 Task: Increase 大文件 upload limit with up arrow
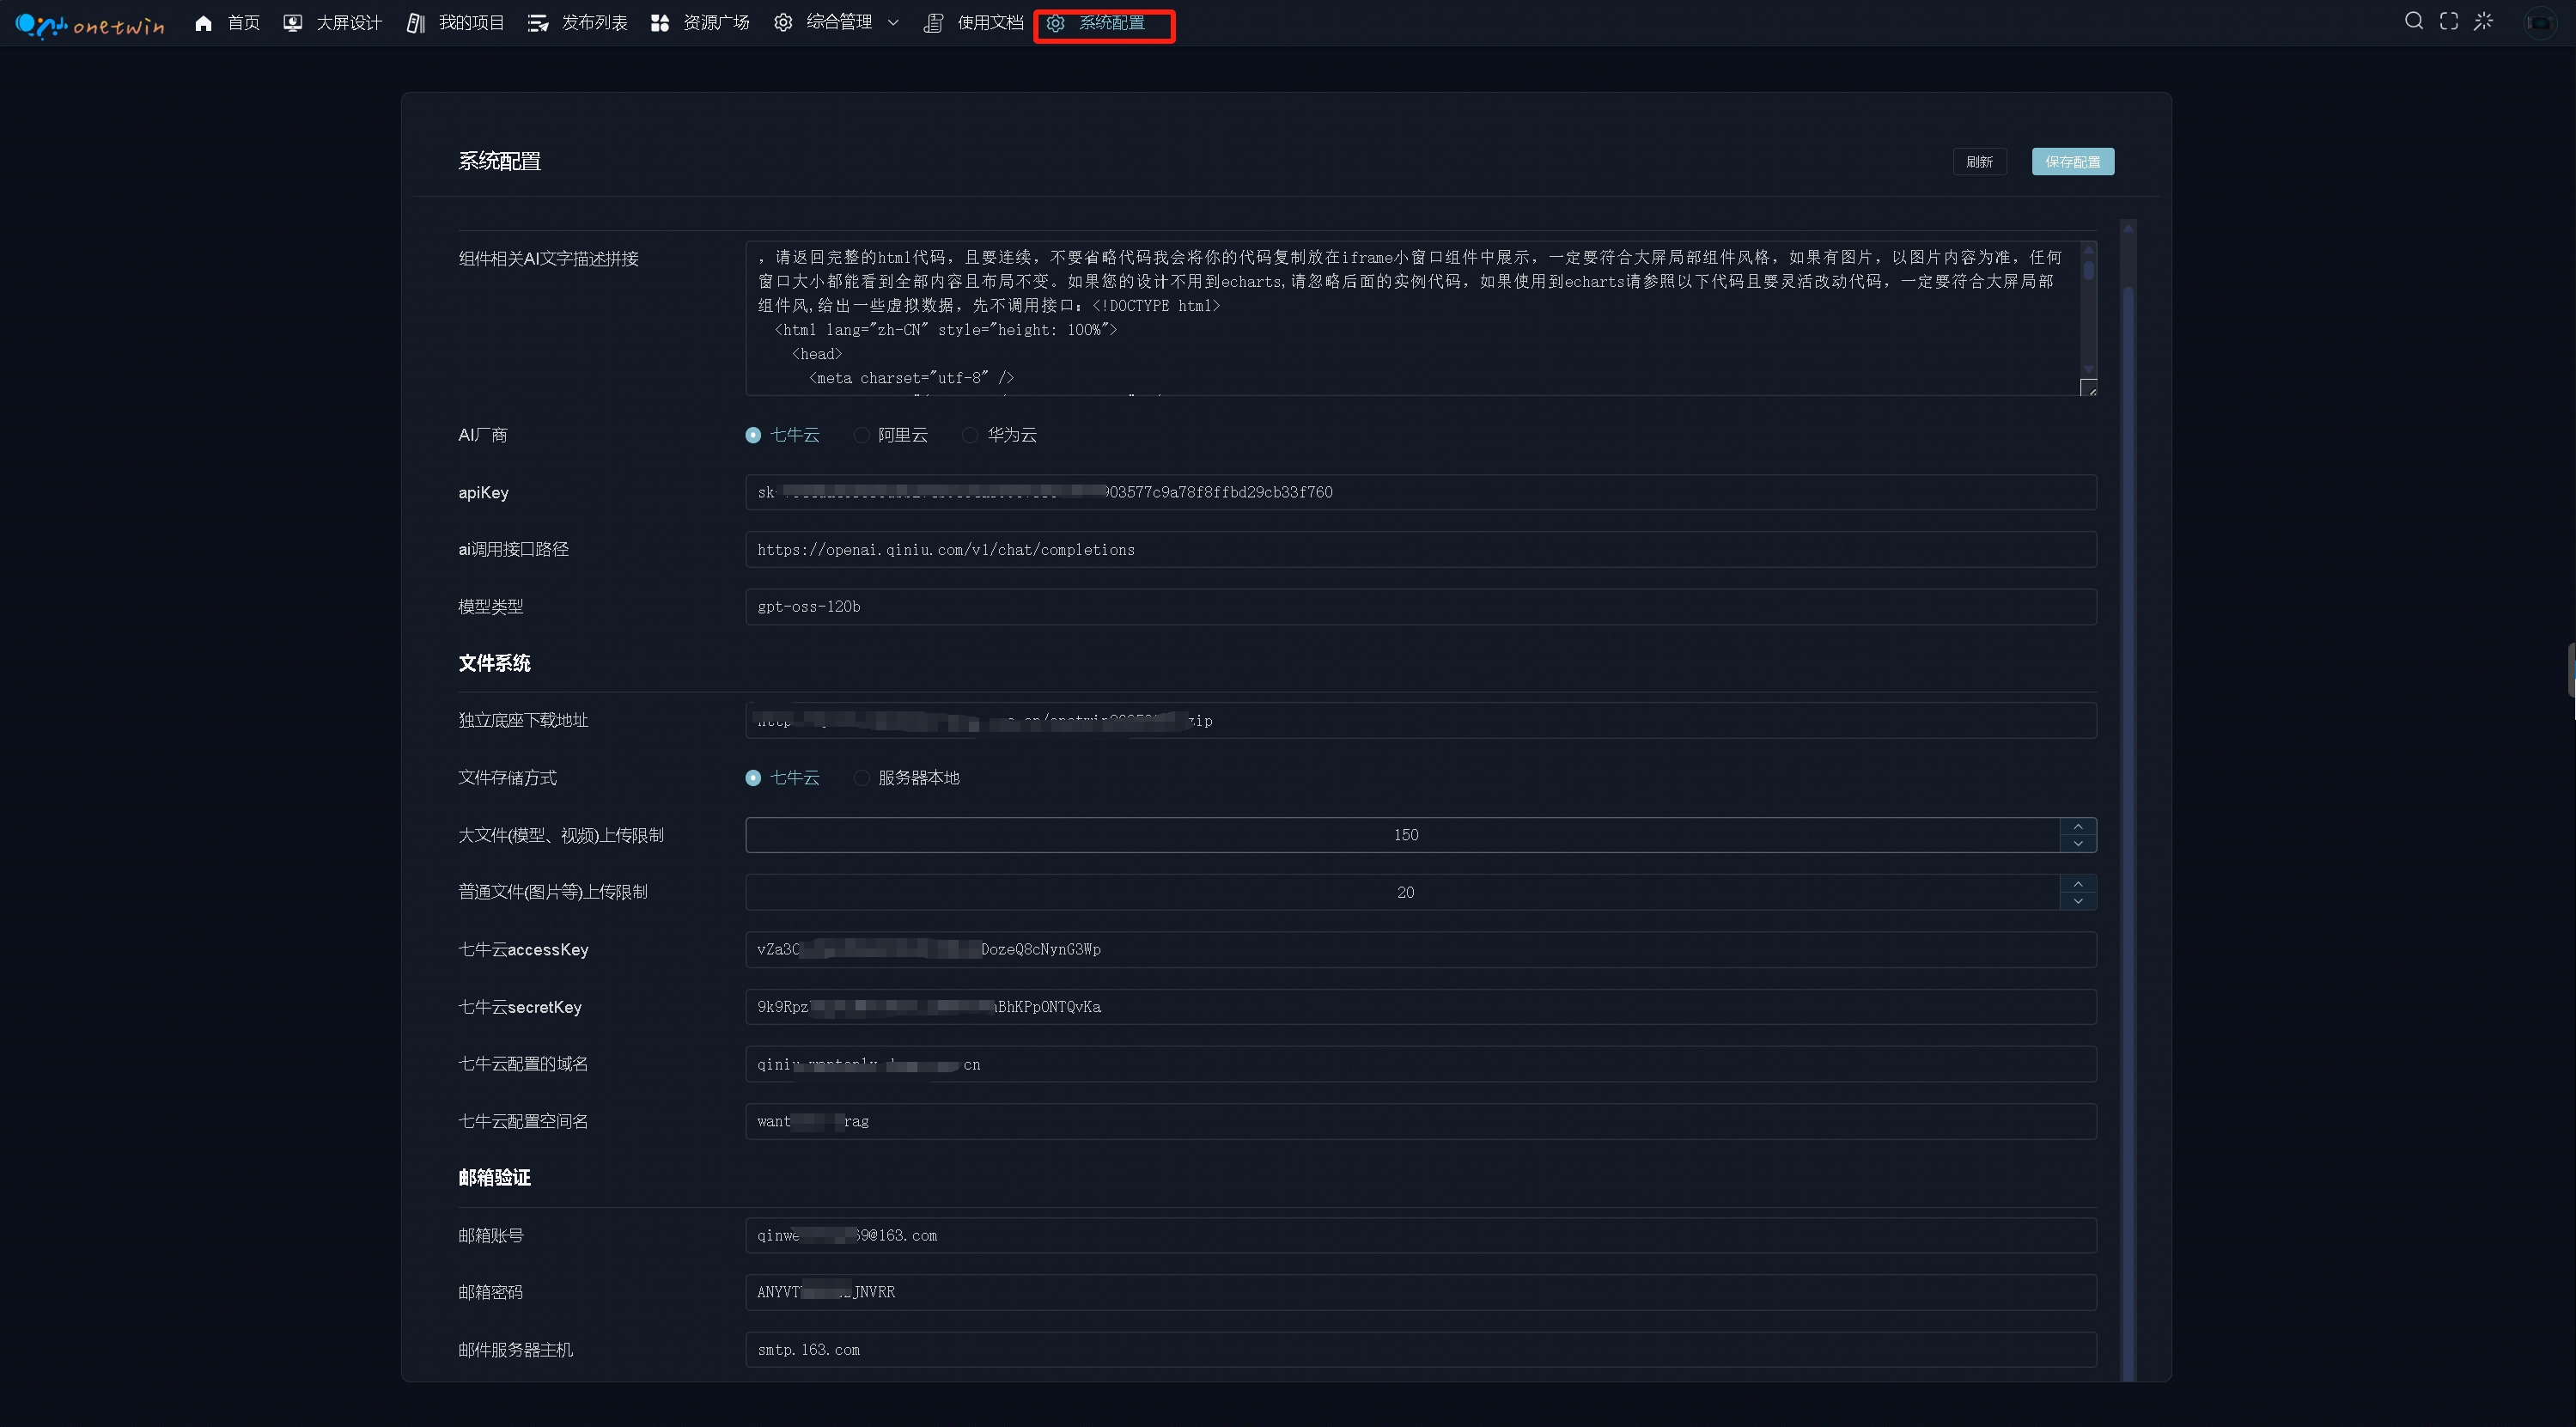(x=2078, y=826)
